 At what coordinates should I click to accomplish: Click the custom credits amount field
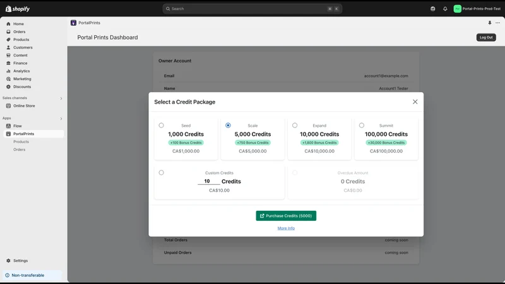[209, 181]
